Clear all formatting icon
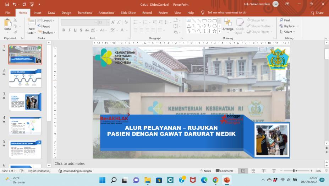This screenshot has width=329, height=186. [126, 22]
